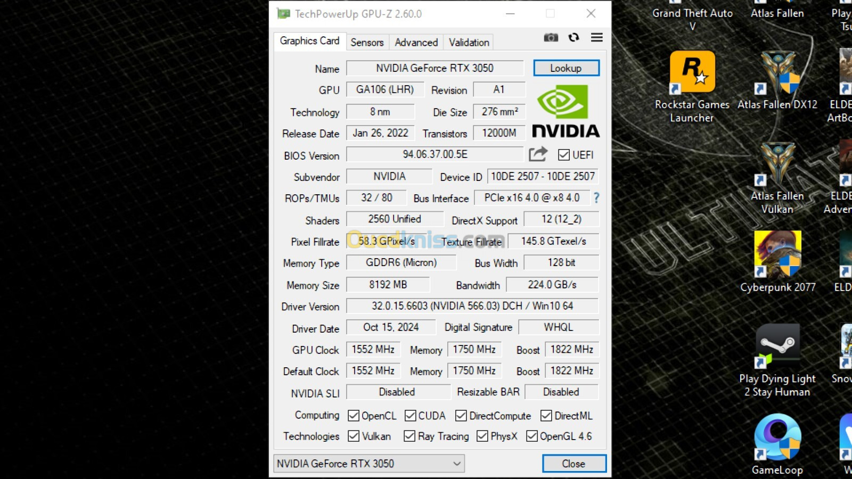
Task: Click the Subvendor NVIDIA value
Action: tap(389, 176)
